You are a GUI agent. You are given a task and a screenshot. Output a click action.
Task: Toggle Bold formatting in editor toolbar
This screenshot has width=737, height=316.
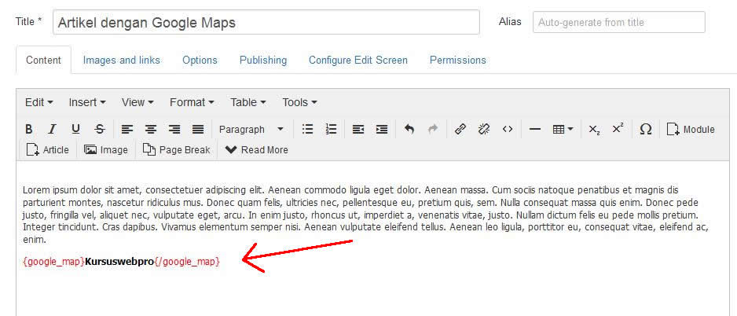(x=28, y=130)
